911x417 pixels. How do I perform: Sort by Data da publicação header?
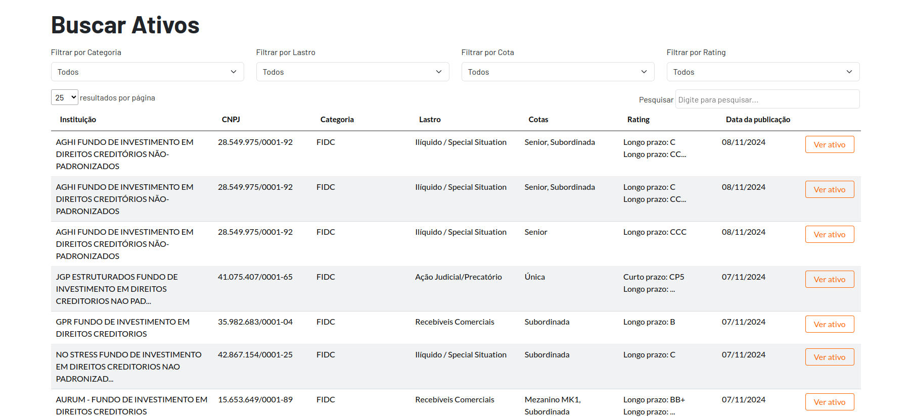point(758,120)
